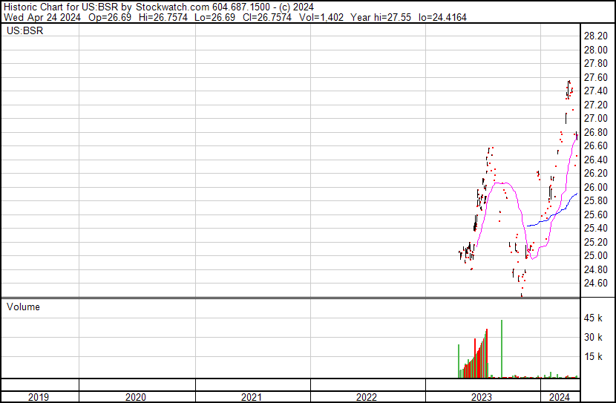Viewport: 616px width, 403px height.
Task: Click the Hi=26.7574 high value
Action: [163, 18]
